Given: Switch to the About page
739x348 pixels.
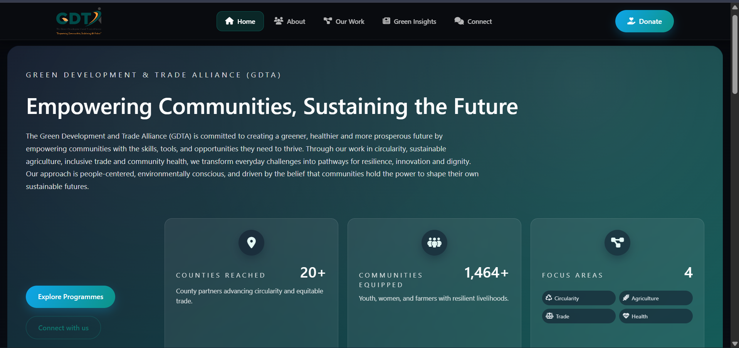Looking at the screenshot, I should point(289,21).
